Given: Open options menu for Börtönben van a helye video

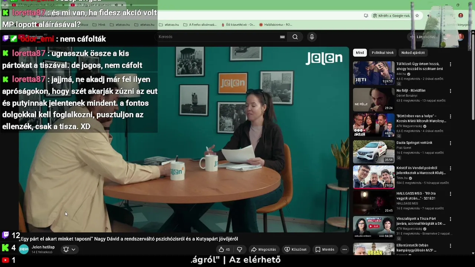Looking at the screenshot, I should tap(451, 116).
